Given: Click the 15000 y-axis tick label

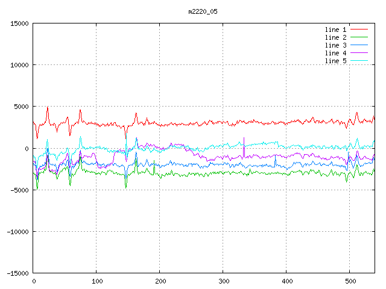Looking at the screenshot, I should 19,23.
